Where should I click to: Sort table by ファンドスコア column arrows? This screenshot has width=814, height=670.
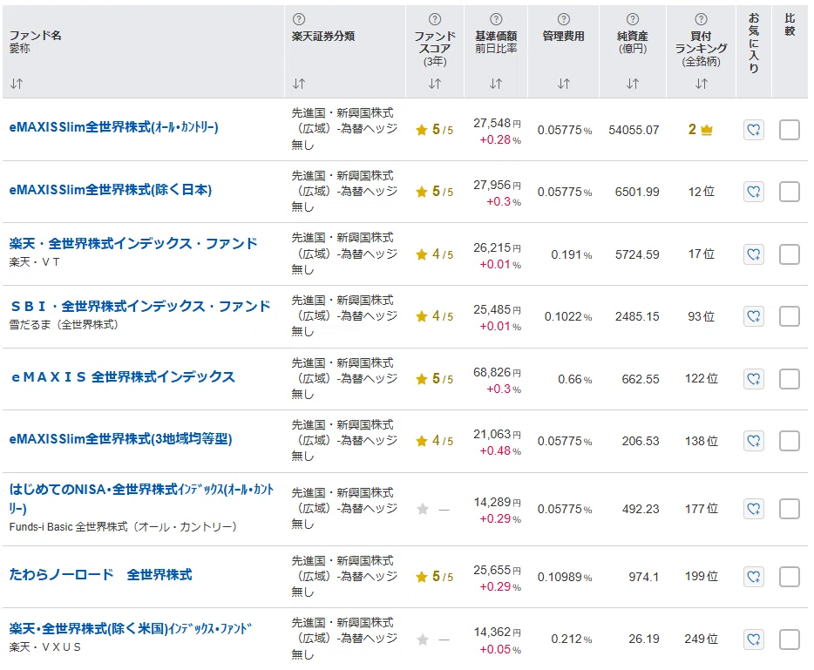pyautogui.click(x=435, y=84)
